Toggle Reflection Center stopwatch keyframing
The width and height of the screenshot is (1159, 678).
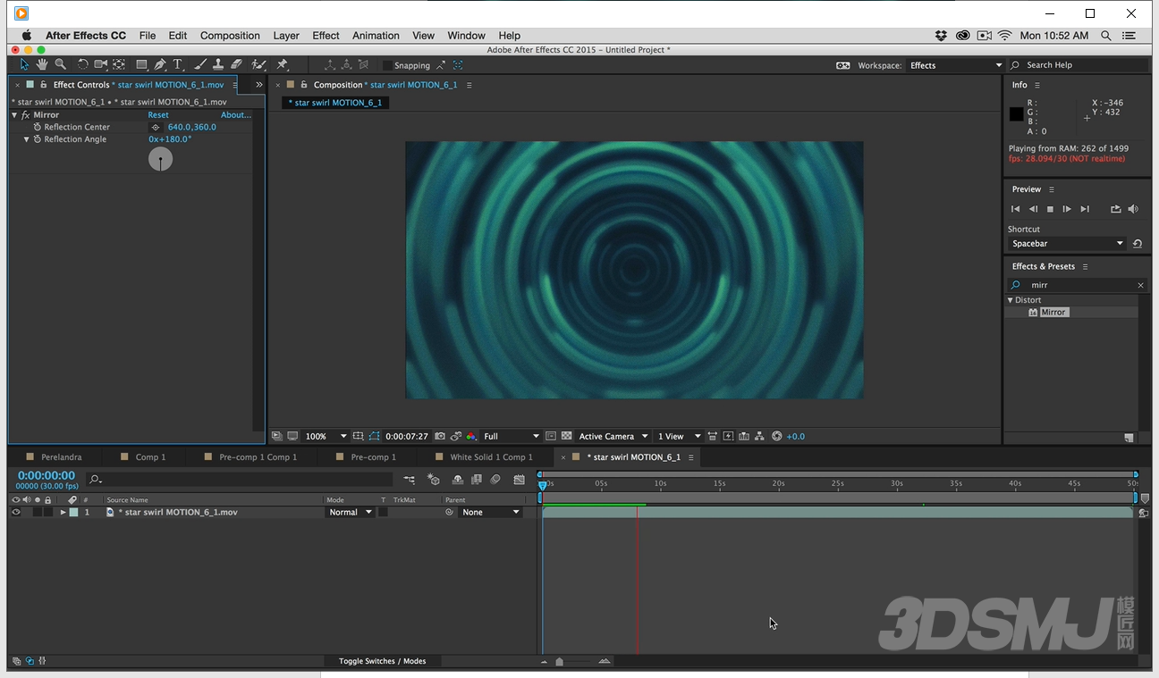pos(38,127)
